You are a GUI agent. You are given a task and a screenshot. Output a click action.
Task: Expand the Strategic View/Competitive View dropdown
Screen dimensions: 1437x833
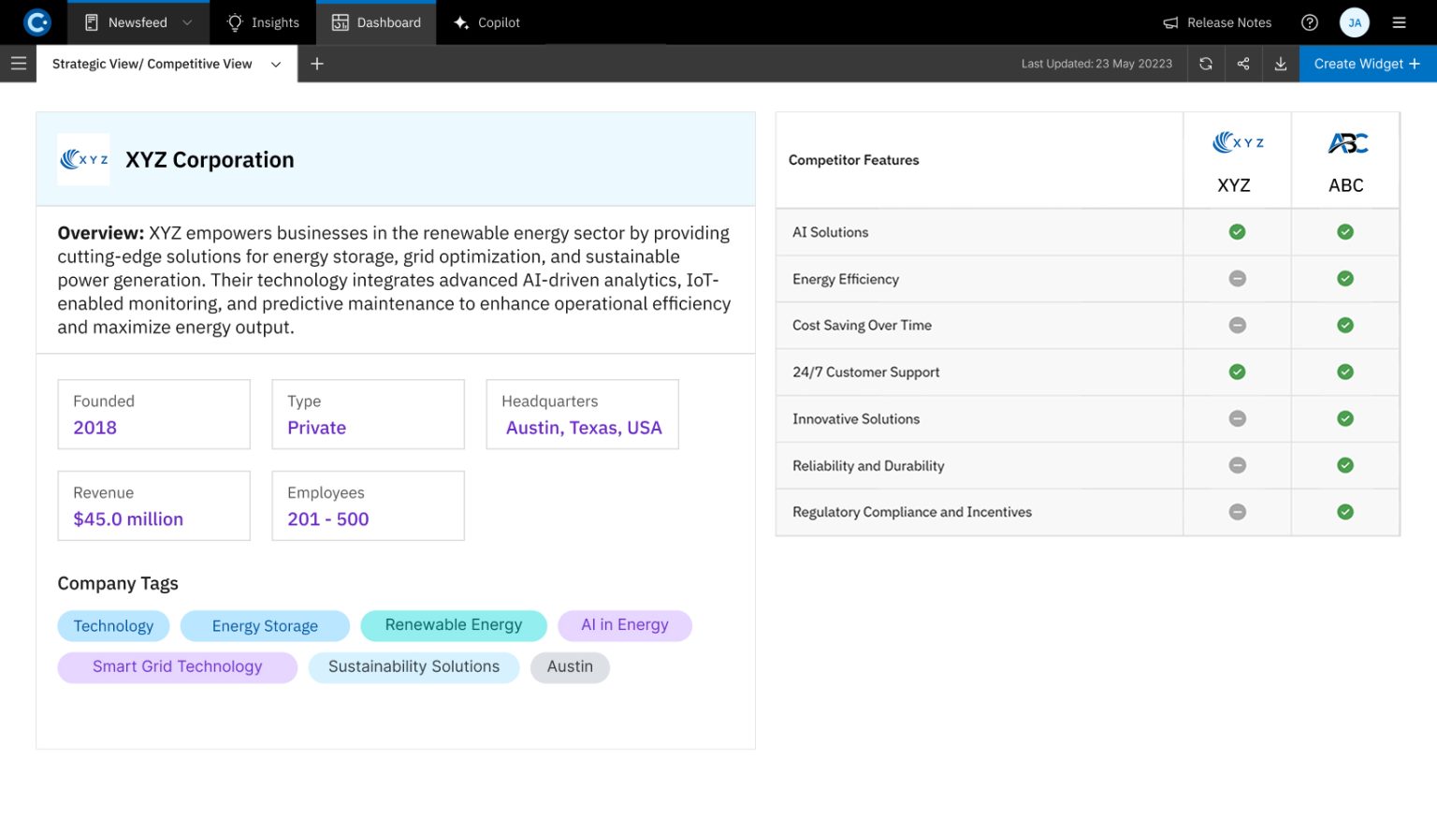coord(276,65)
